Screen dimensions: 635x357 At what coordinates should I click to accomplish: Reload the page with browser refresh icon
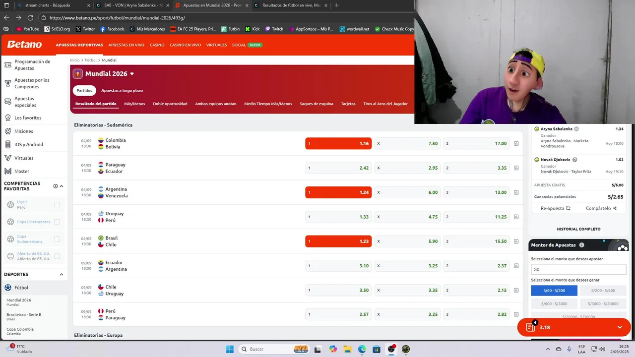coord(30,18)
